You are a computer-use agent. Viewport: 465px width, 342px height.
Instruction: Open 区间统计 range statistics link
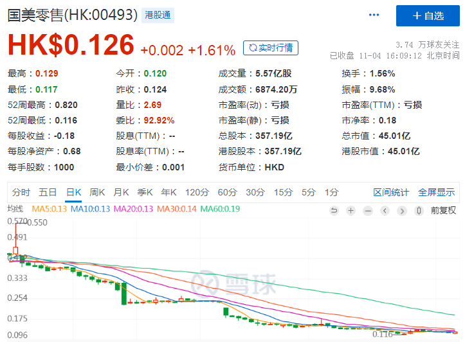[x=391, y=192]
